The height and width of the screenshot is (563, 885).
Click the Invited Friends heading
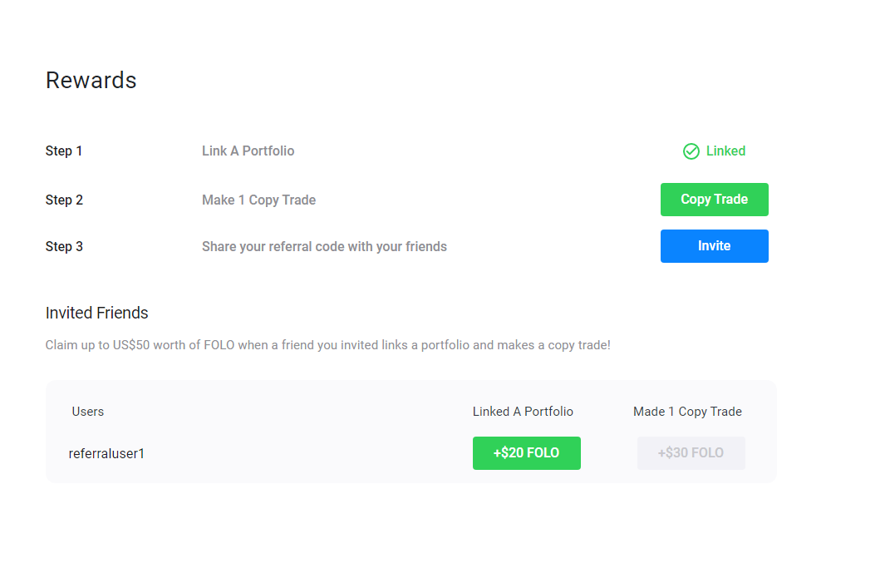(96, 313)
